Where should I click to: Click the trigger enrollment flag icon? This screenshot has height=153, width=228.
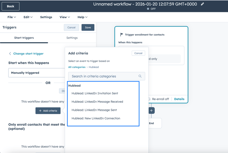click(x=122, y=35)
